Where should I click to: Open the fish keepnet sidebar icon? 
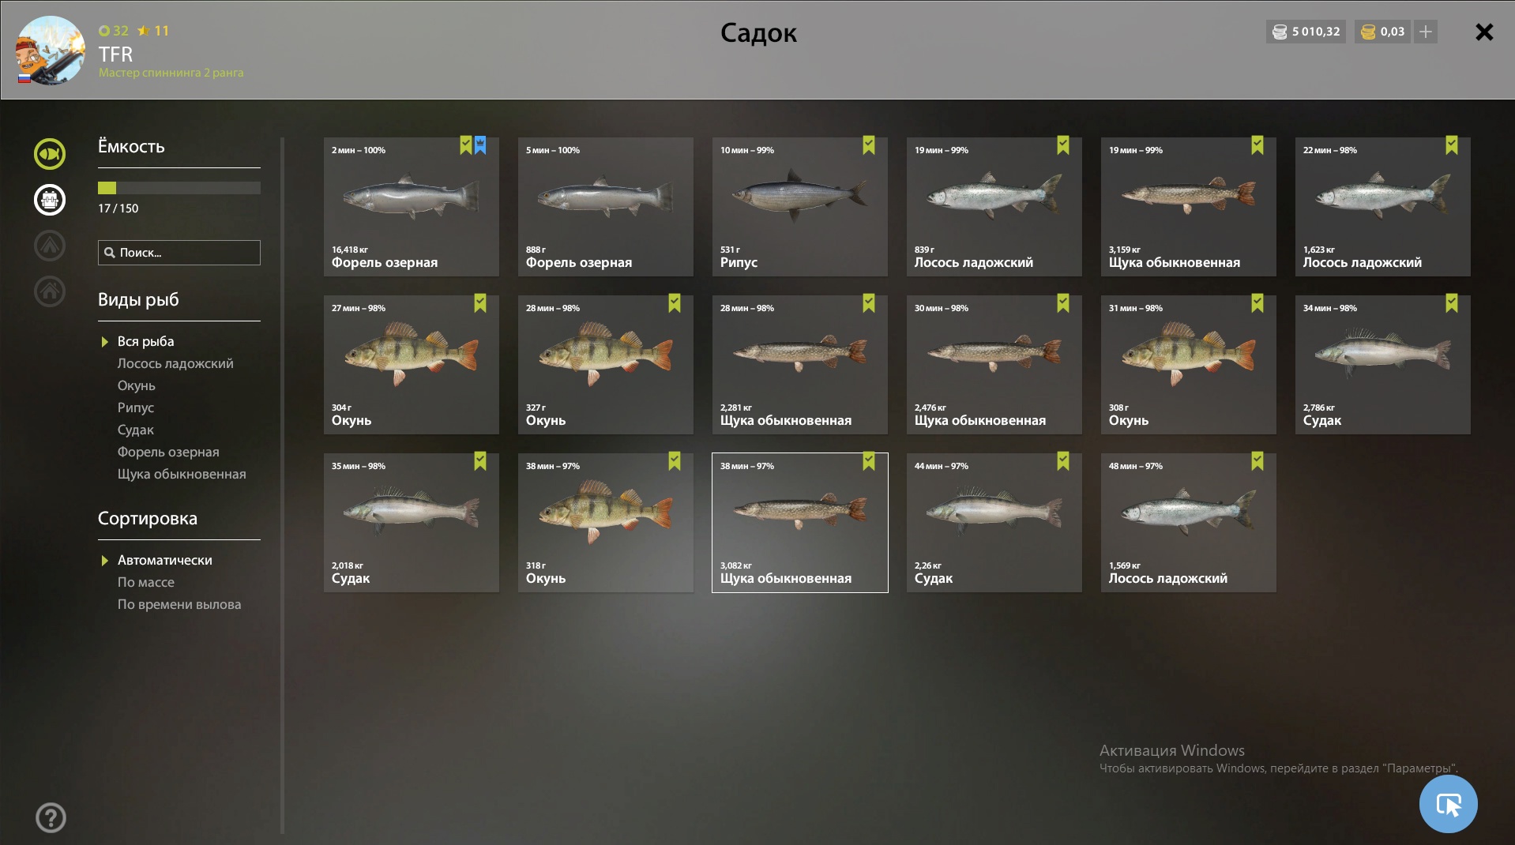[50, 154]
